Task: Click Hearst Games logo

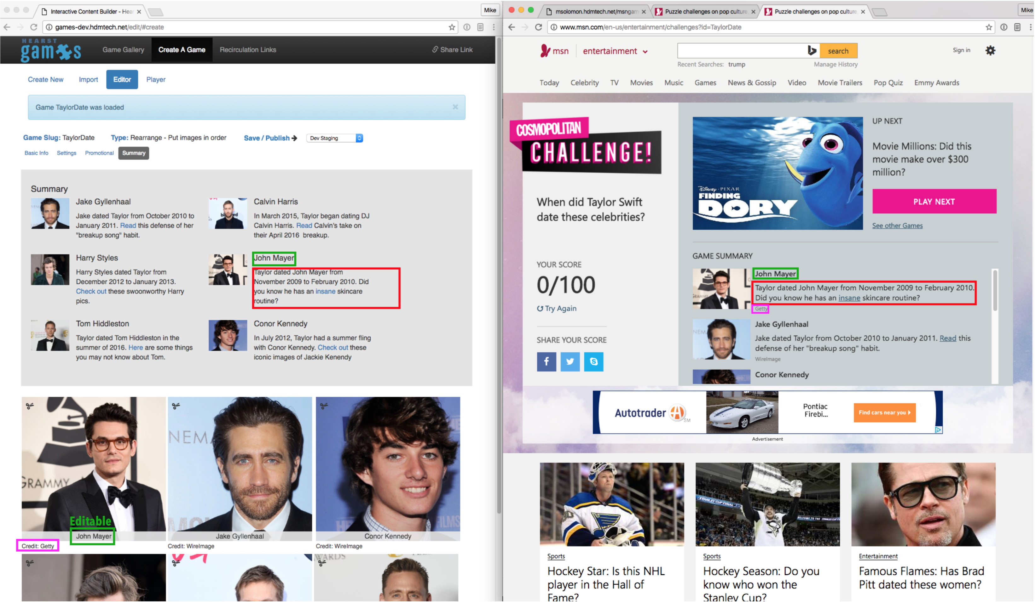Action: tap(51, 50)
